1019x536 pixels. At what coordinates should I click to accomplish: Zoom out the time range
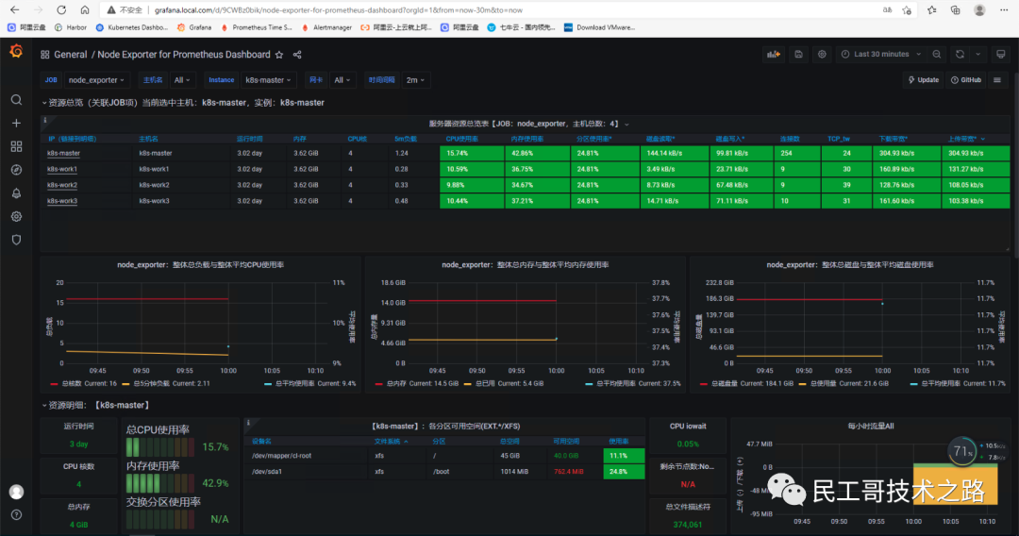point(937,55)
